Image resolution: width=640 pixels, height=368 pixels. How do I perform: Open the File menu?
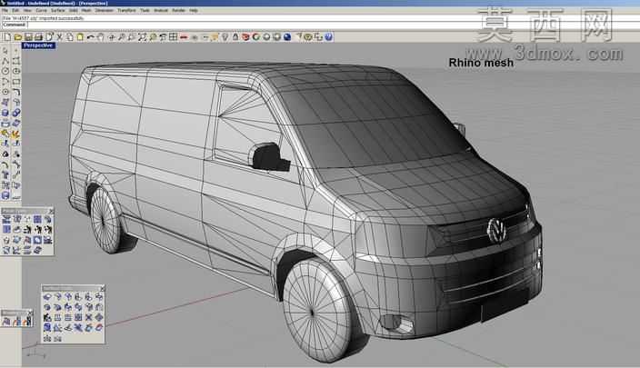click(5, 10)
